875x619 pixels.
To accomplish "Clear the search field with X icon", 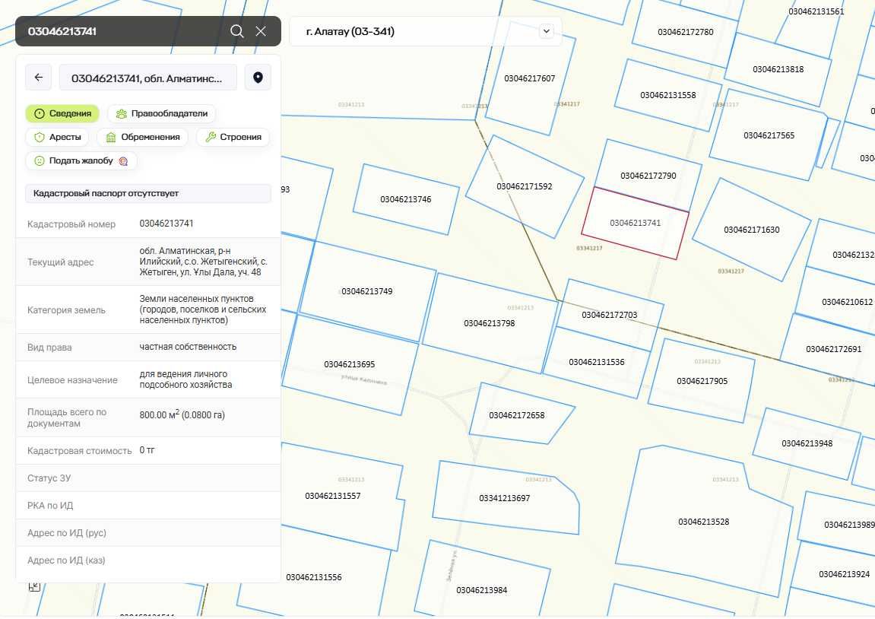I will [x=261, y=31].
